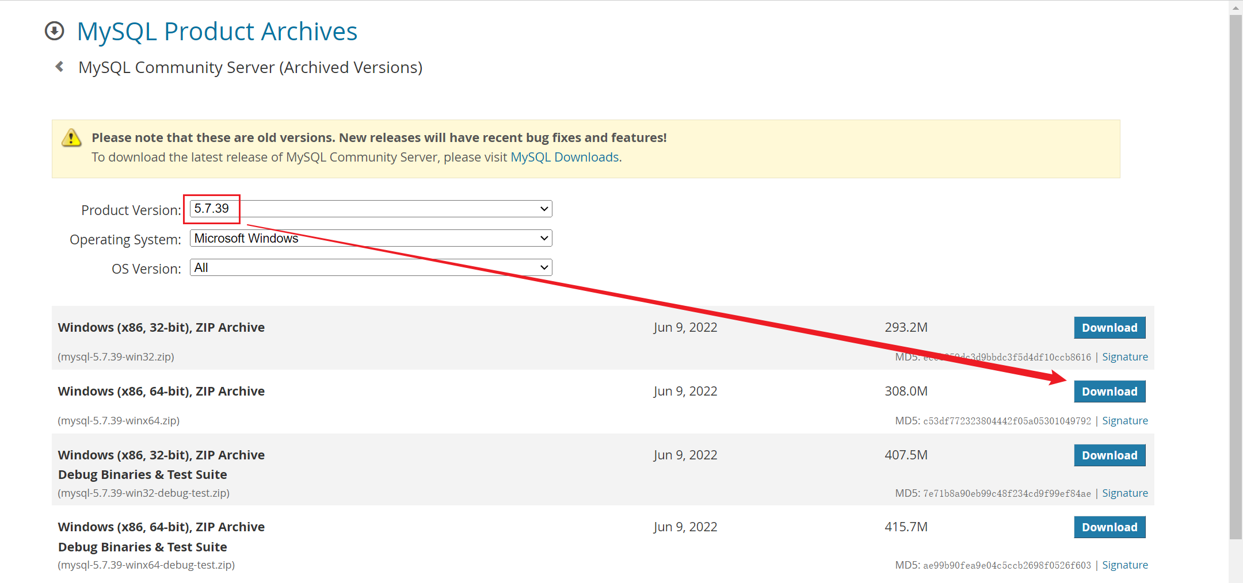Download the 64-bit ZIP Archive, 308.0M
Viewport: 1243px width, 583px height.
click(x=1109, y=392)
